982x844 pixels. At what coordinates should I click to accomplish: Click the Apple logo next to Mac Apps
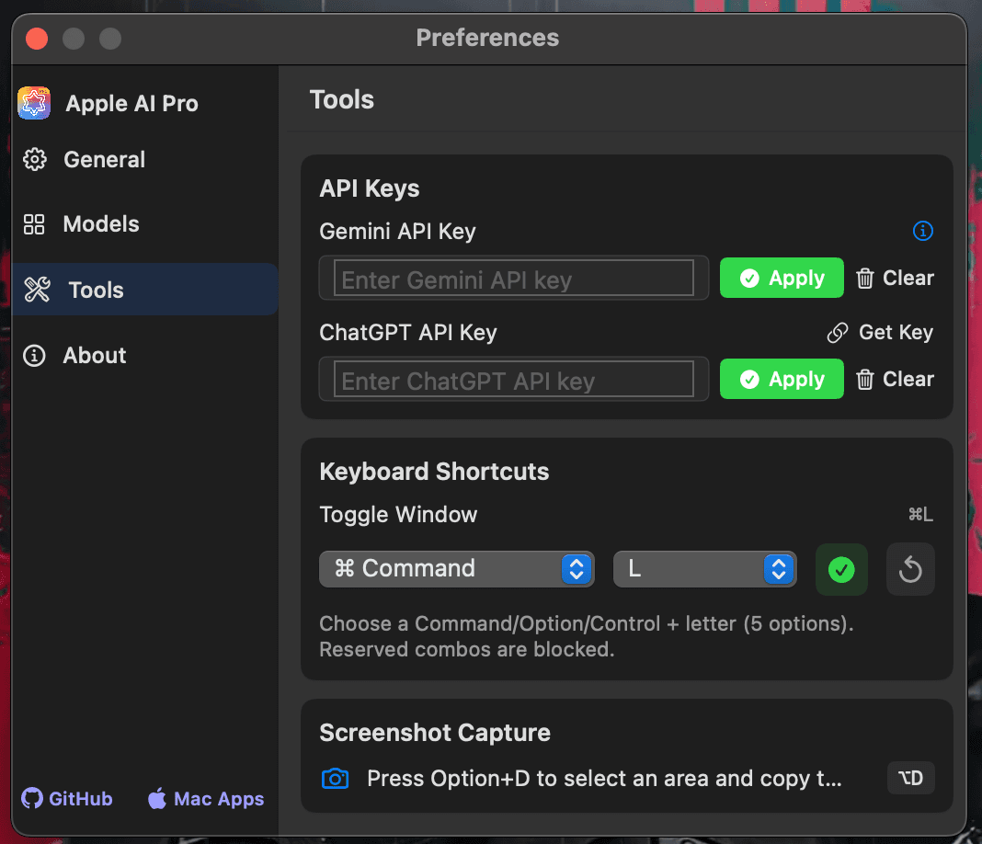tap(156, 798)
